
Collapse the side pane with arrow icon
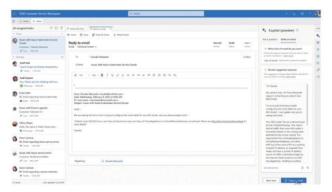tap(318, 29)
